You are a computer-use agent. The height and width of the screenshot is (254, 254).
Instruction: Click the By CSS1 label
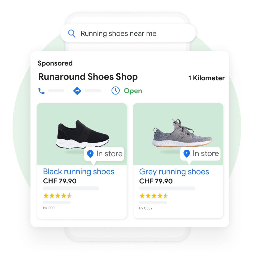[50, 208]
